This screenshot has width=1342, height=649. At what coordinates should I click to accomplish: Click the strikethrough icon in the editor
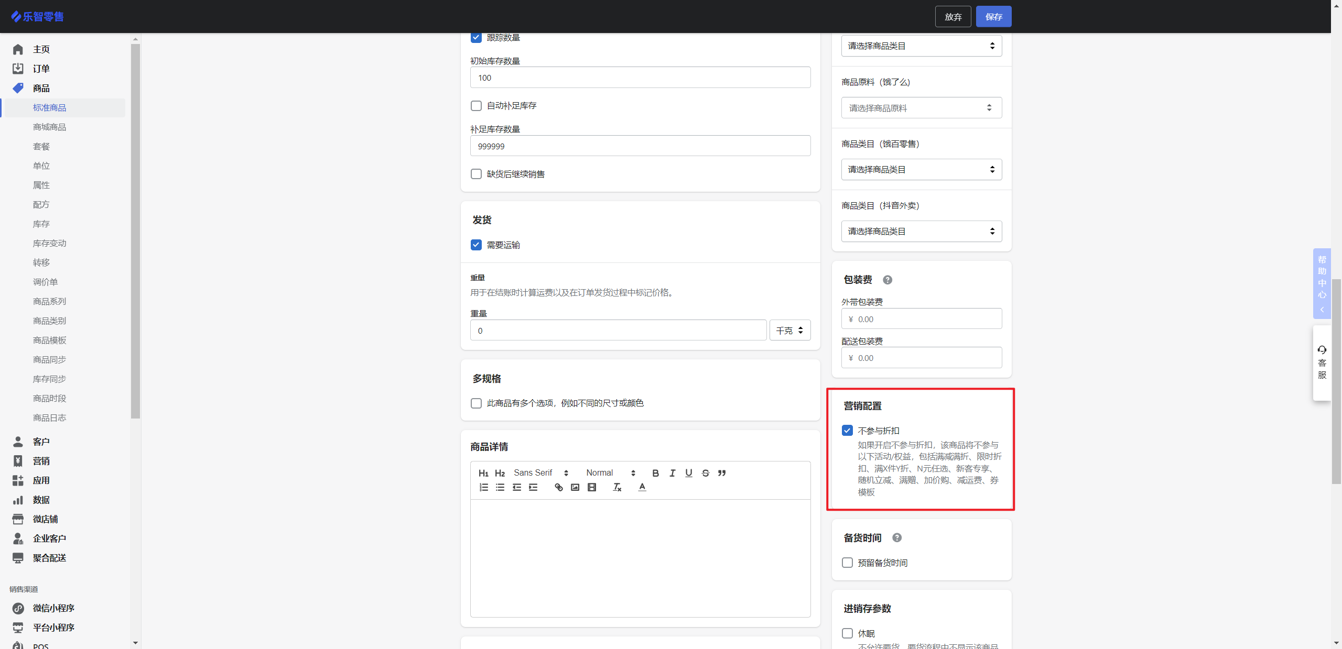[x=705, y=473]
